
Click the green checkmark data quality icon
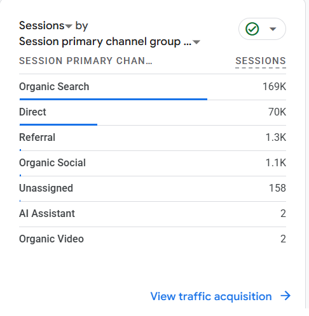click(252, 29)
